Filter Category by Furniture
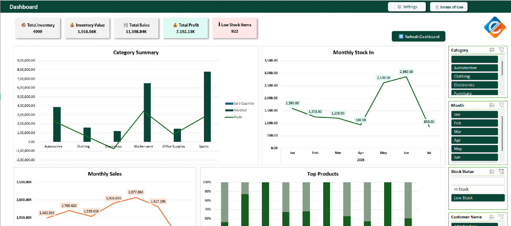This screenshot has width=511, height=226. (474, 93)
